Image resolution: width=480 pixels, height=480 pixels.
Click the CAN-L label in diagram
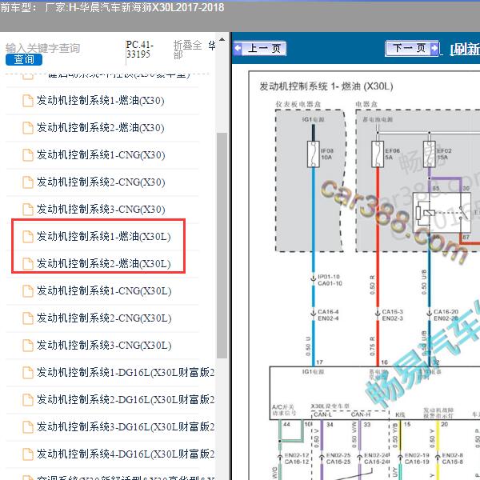click(x=322, y=414)
